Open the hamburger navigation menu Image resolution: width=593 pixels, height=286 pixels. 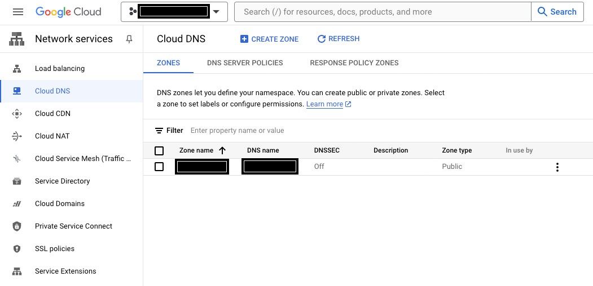pyautogui.click(x=18, y=12)
